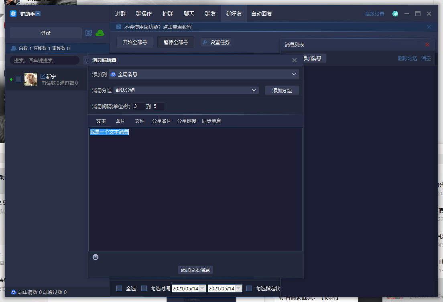Check the 全选 checkbox
Image resolution: width=443 pixels, height=302 pixels.
click(119, 288)
